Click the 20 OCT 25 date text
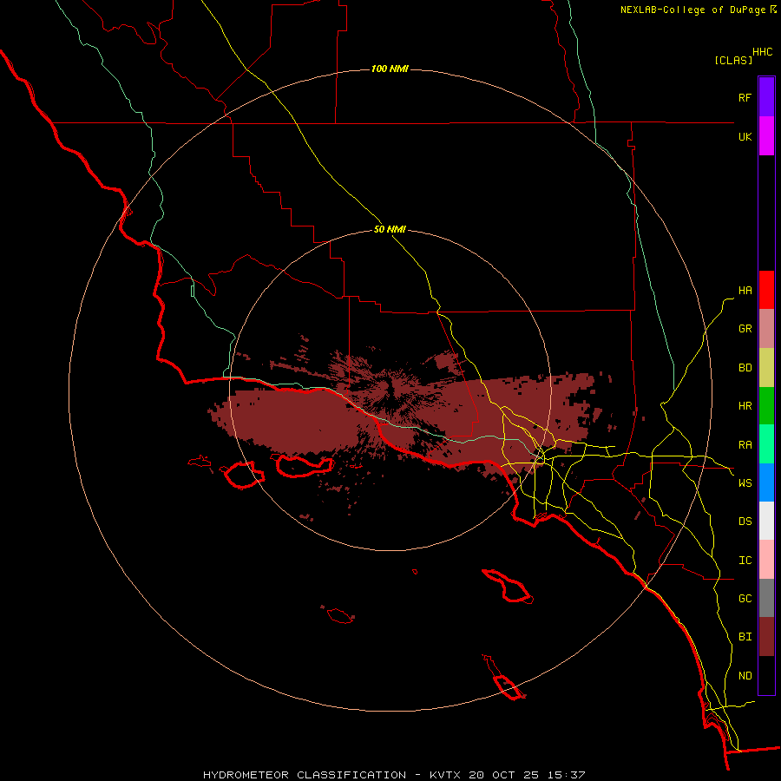This screenshot has height=781, width=781. click(506, 775)
